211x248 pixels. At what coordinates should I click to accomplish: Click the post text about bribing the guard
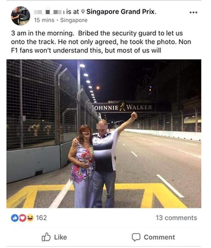coord(101,42)
